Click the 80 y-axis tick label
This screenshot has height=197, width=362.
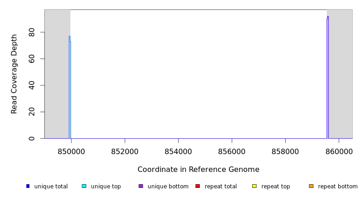[32, 32]
